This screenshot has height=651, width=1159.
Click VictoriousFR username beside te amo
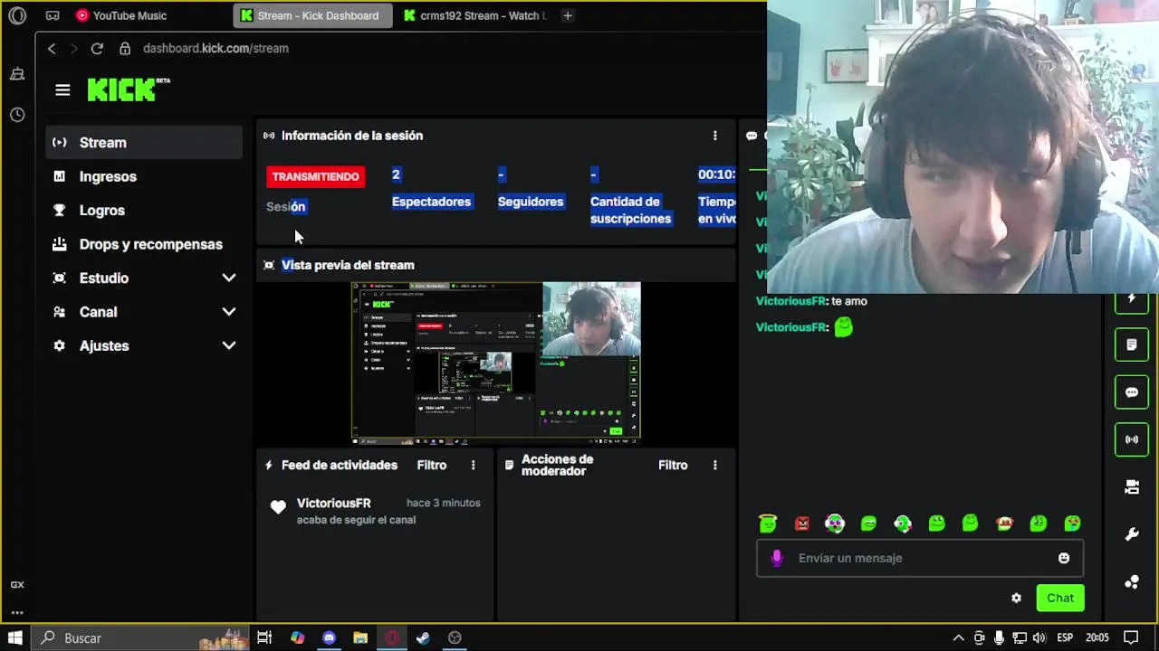tap(792, 301)
